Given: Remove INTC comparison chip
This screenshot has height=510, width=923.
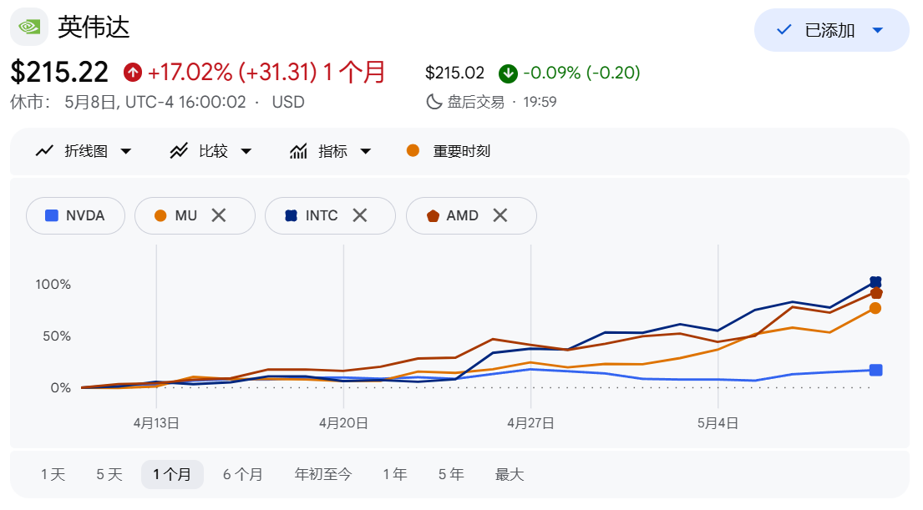Looking at the screenshot, I should point(360,215).
